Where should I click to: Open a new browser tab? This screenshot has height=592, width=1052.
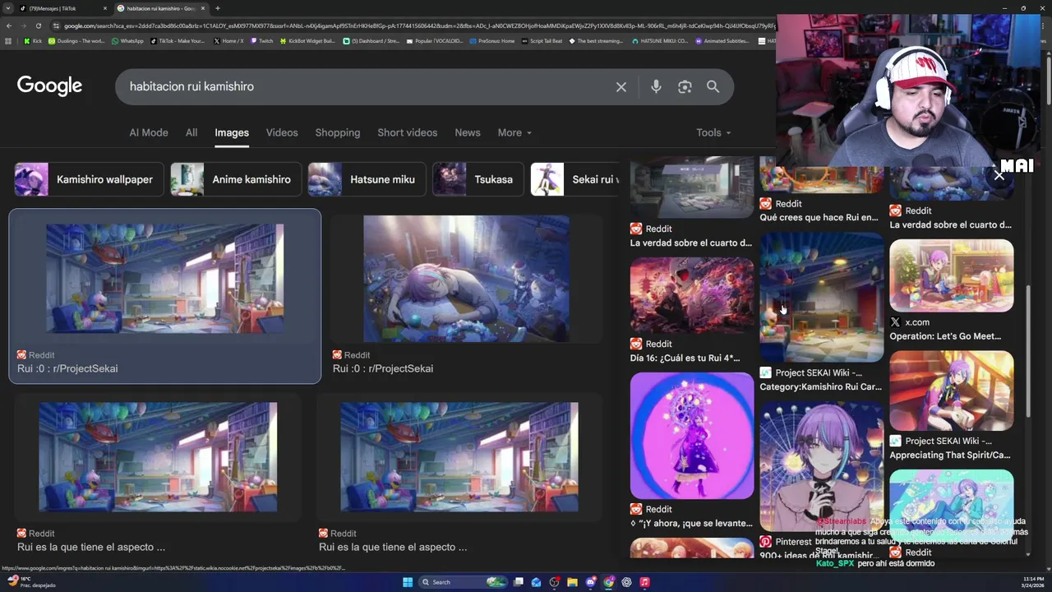pyautogui.click(x=218, y=8)
